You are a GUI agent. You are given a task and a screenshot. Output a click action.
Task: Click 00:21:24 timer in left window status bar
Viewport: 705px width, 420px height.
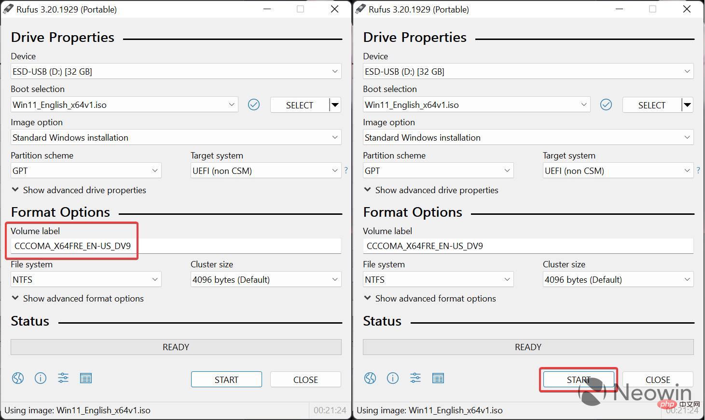[330, 410]
